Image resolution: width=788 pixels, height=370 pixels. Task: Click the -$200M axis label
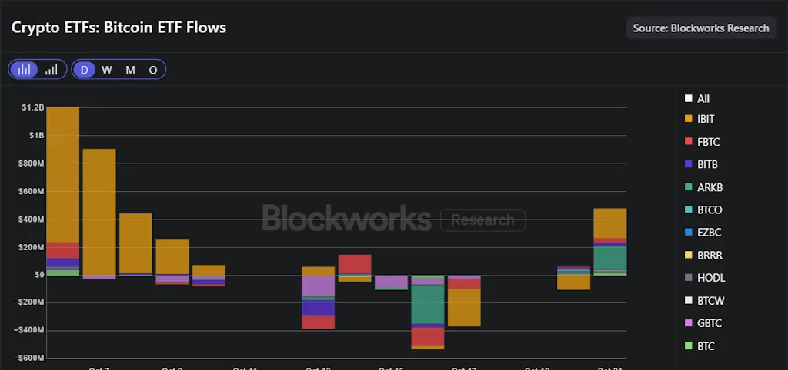tap(31, 302)
